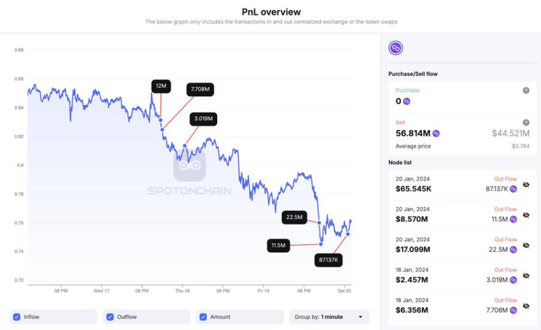Toggle the Amount checkbox
The image size is (541, 330).
203,317
